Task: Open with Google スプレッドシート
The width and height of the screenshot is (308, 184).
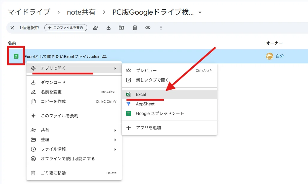Action: click(x=169, y=113)
